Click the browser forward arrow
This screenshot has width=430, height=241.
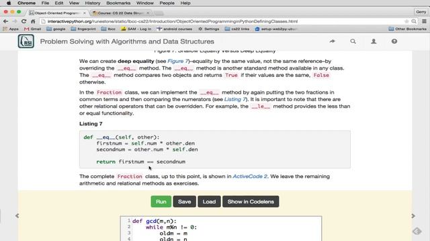click(15, 21)
